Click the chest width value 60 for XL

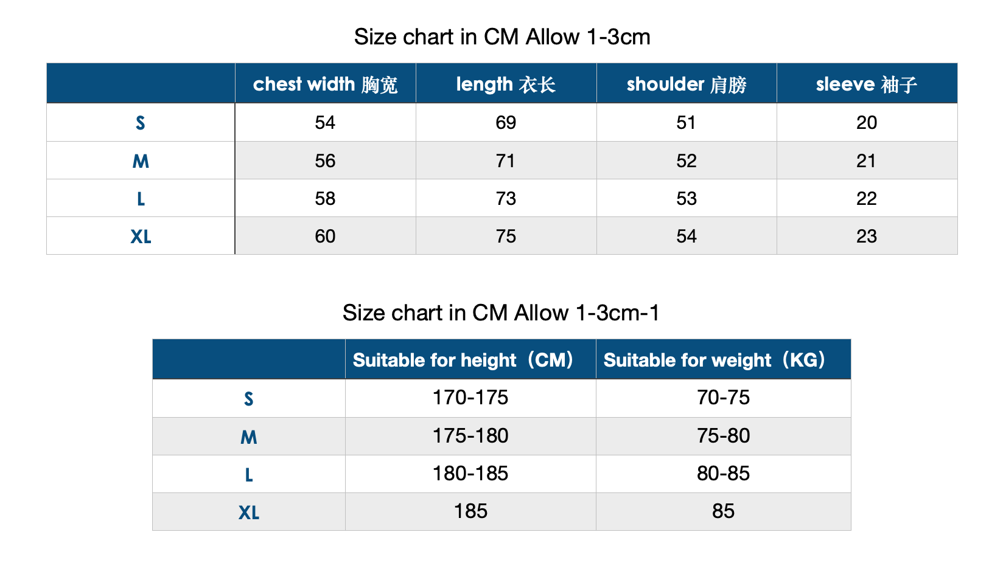[325, 236]
